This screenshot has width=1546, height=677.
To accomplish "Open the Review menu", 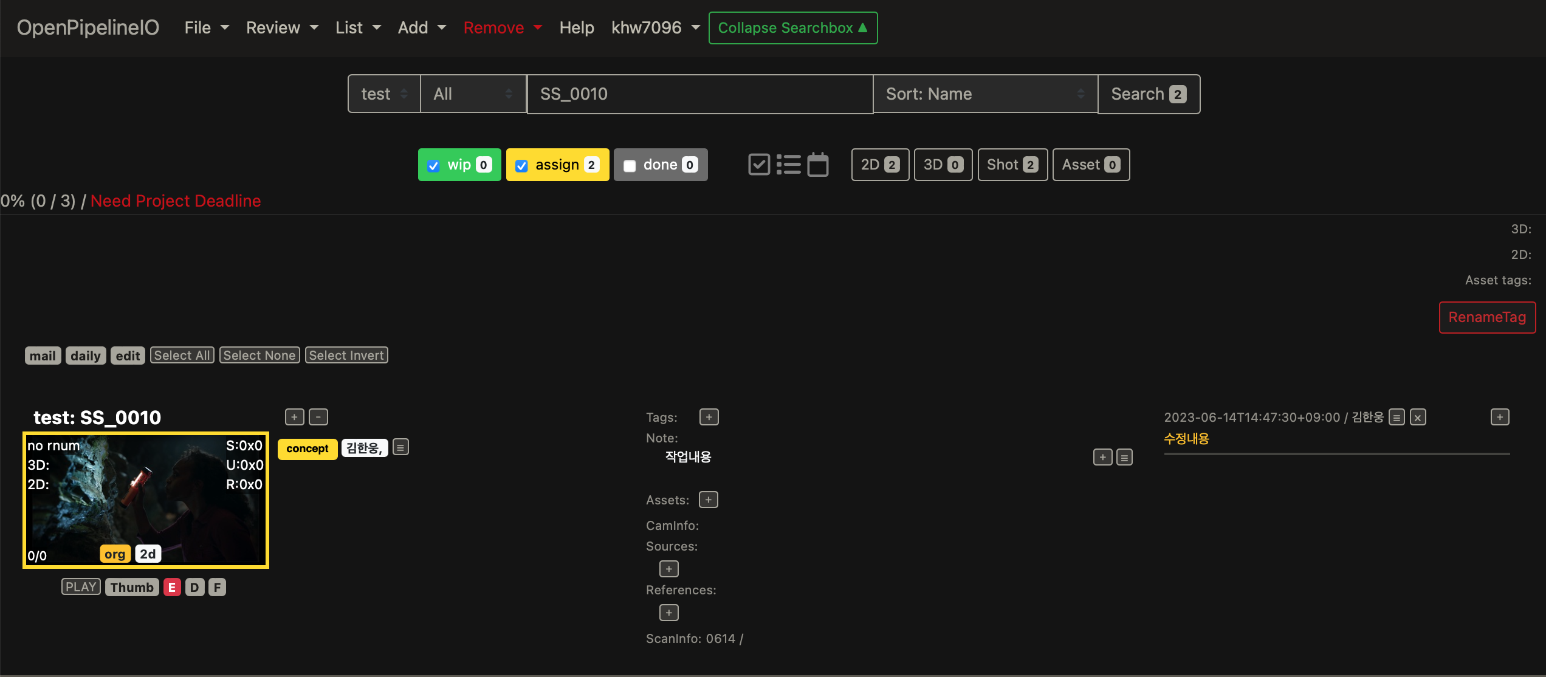I will pos(282,27).
